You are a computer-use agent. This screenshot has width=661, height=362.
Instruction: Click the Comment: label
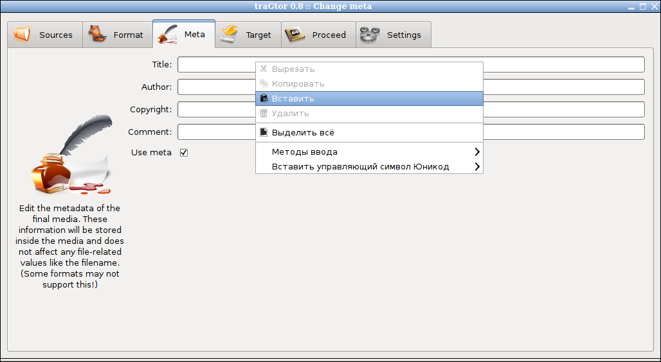point(150,132)
